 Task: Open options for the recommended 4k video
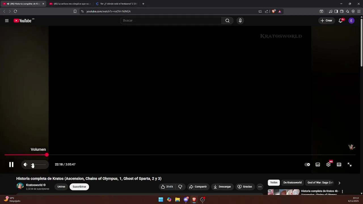[x=342, y=192]
